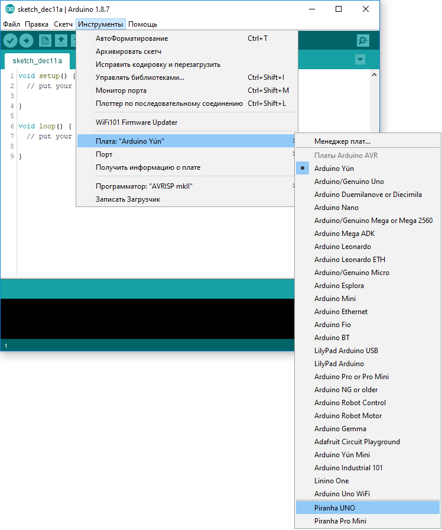Select the checked Arduino Yún board option
The image size is (442, 530).
(368, 169)
